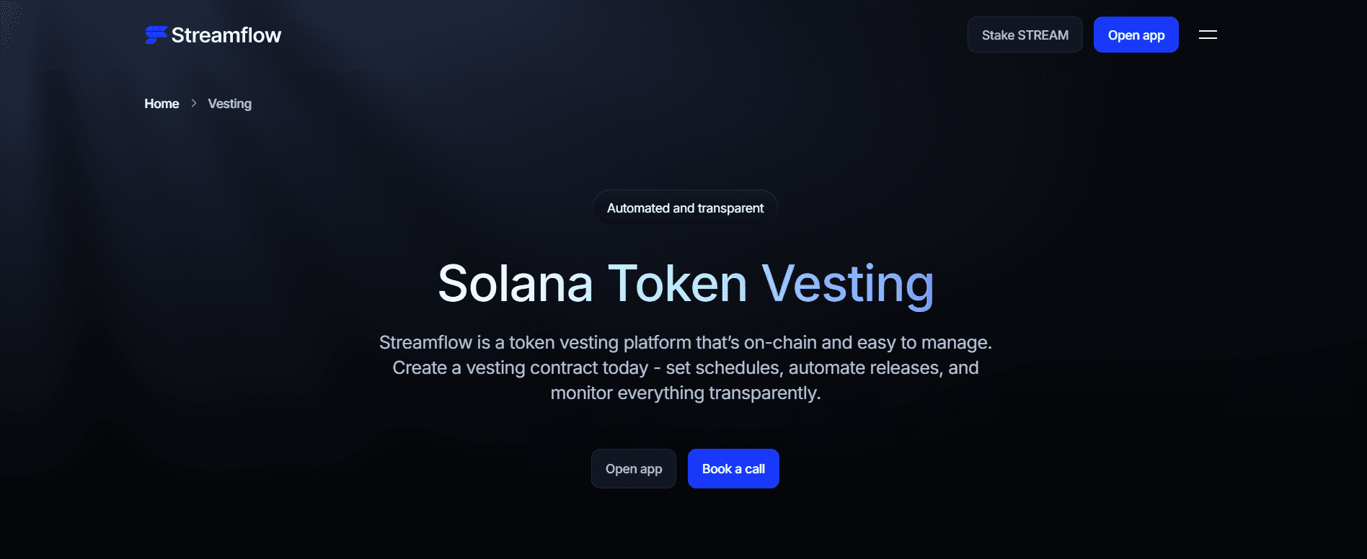Click the first line of the description text
Image resolution: width=1367 pixels, height=559 pixels.
coord(686,343)
